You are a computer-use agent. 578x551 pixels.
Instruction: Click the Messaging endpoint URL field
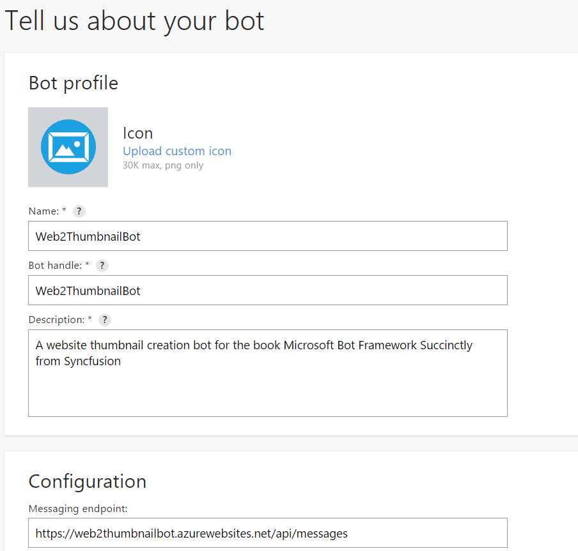pyautogui.click(x=267, y=532)
